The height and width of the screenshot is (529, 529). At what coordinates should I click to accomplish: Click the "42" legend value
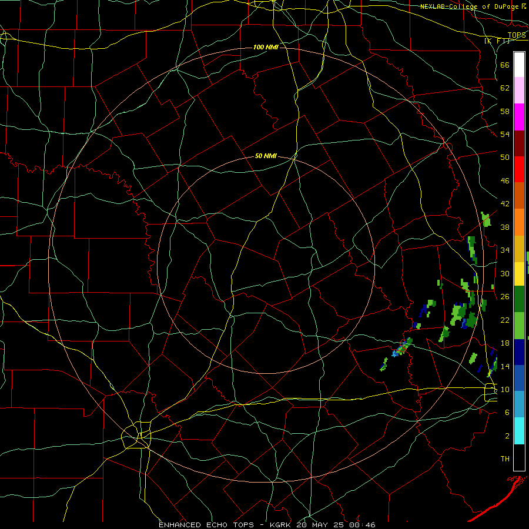point(505,204)
